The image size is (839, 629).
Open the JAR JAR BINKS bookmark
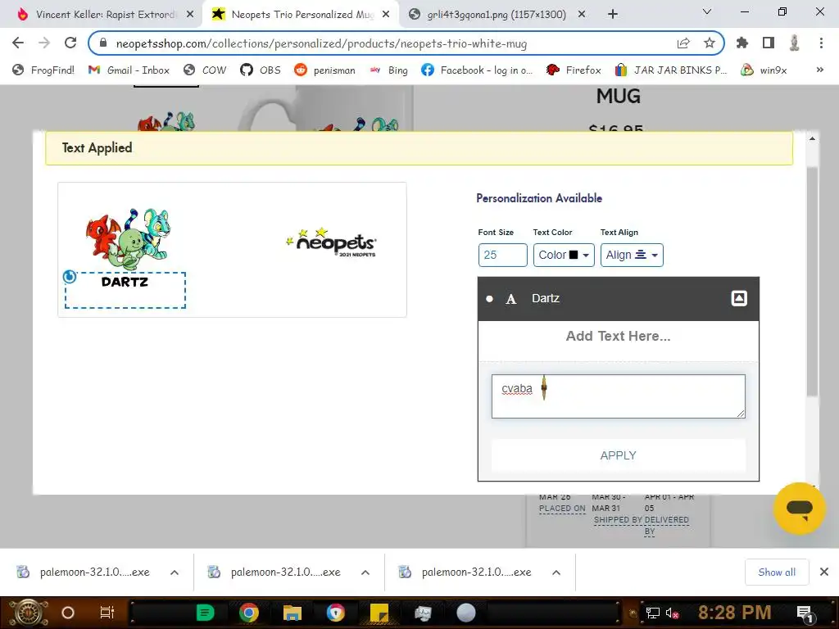pos(671,70)
